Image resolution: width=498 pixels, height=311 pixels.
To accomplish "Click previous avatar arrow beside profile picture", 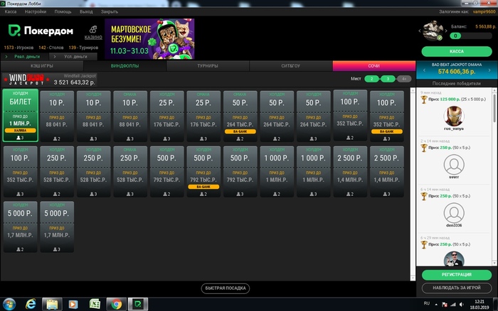I will pyautogui.click(x=420, y=31).
